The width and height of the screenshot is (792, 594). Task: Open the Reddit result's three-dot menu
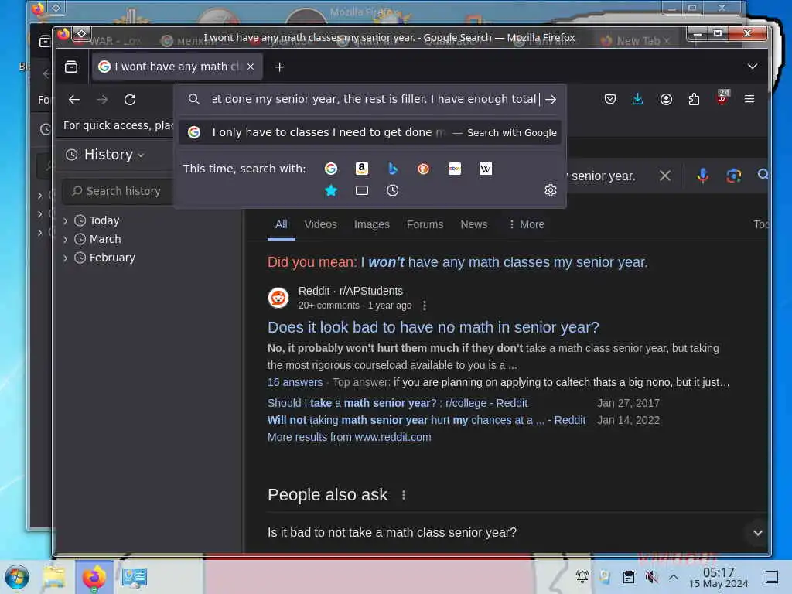(425, 306)
